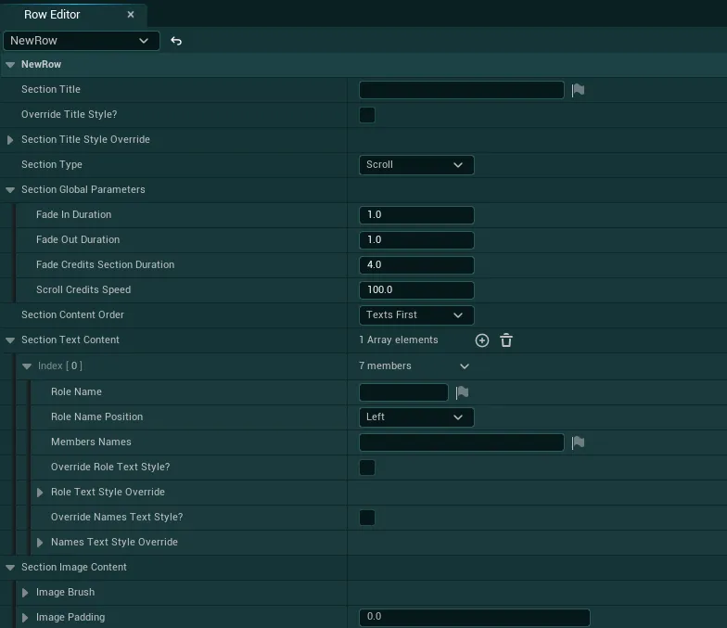Check the Override Names Text Style box
727x628 pixels.
coord(367,518)
